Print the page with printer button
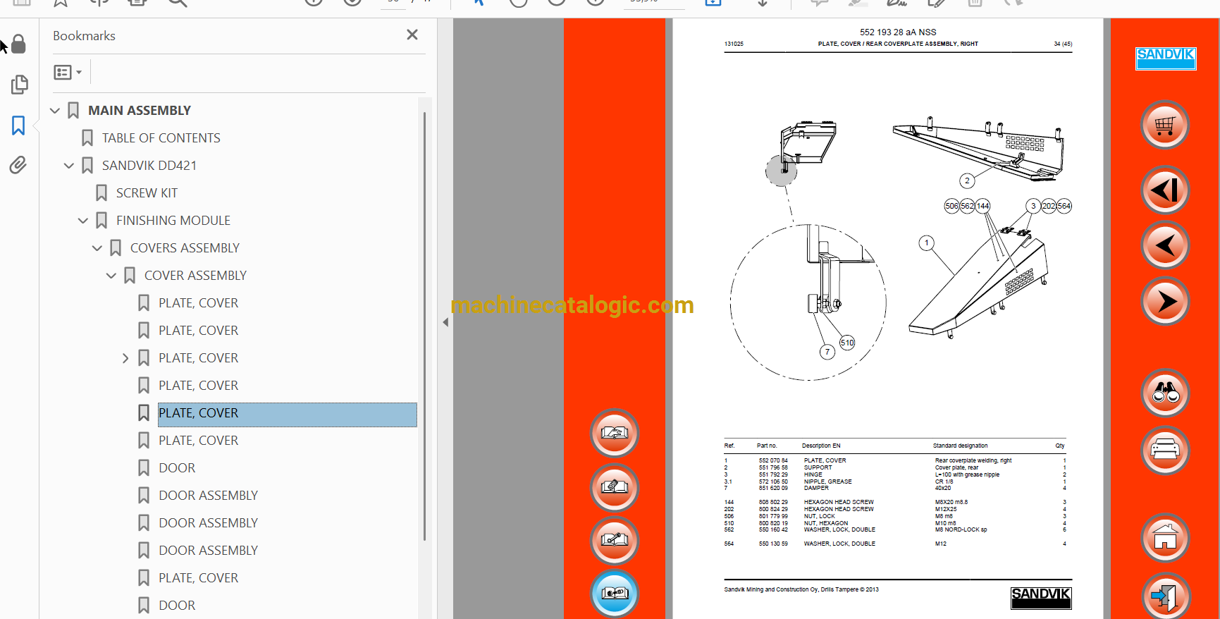The width and height of the screenshot is (1220, 619). click(x=1165, y=450)
